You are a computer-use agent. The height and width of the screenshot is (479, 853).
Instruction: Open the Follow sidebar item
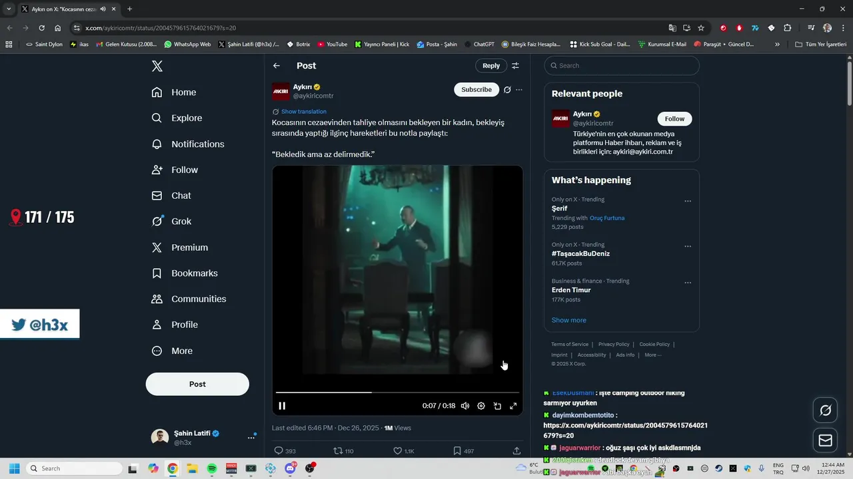175,170
